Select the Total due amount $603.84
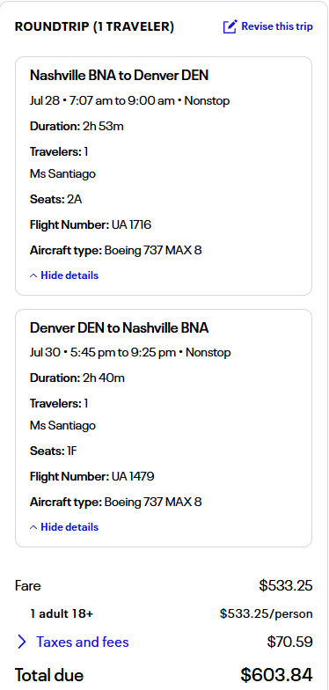The image size is (329, 690). (x=276, y=674)
